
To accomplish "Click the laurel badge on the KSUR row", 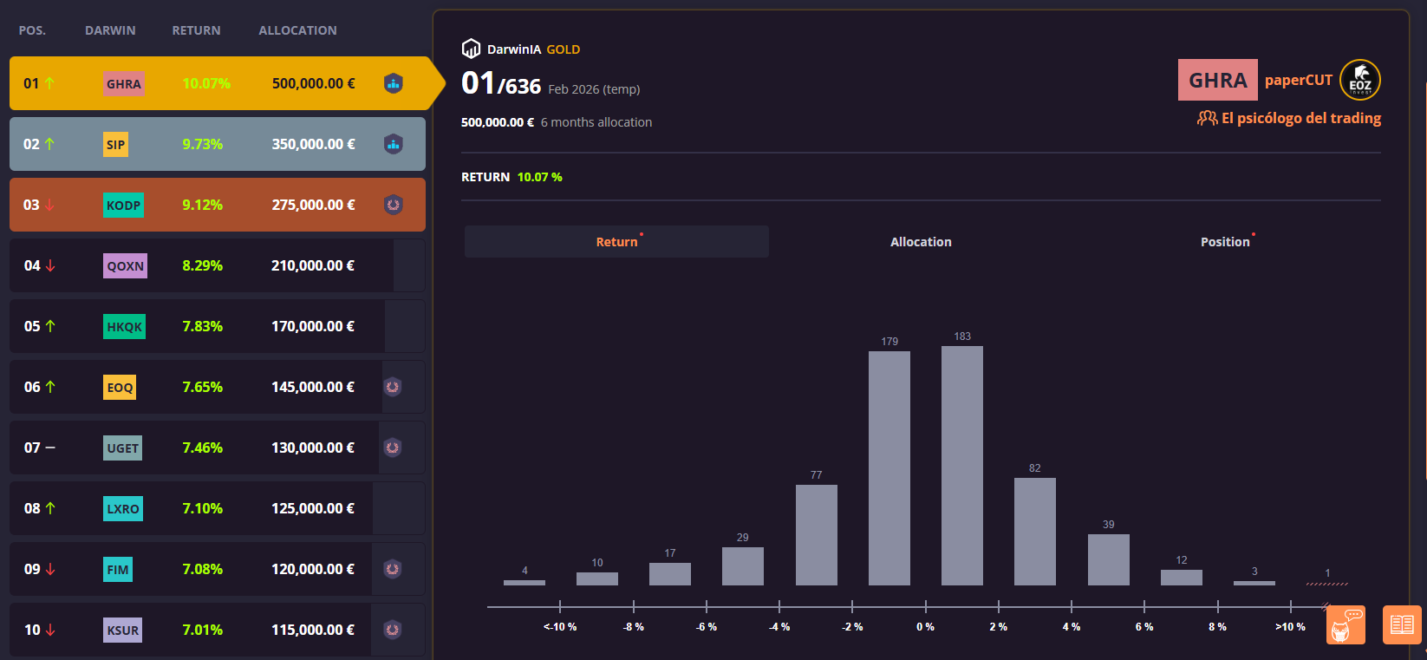I will pyautogui.click(x=393, y=630).
